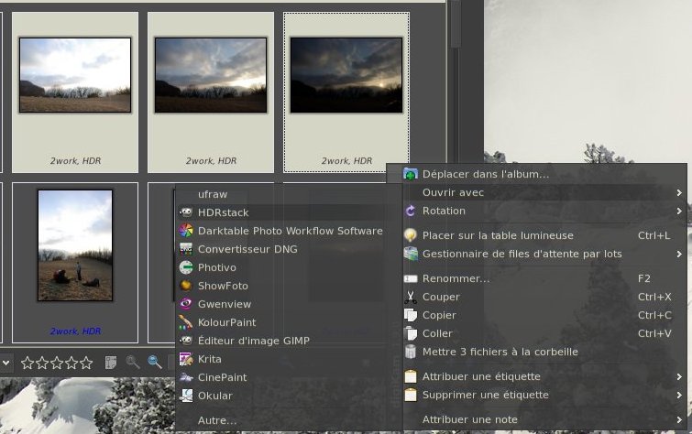The image size is (692, 434).
Task: Click the Attribuer une étiquette icon
Action: pos(411,376)
